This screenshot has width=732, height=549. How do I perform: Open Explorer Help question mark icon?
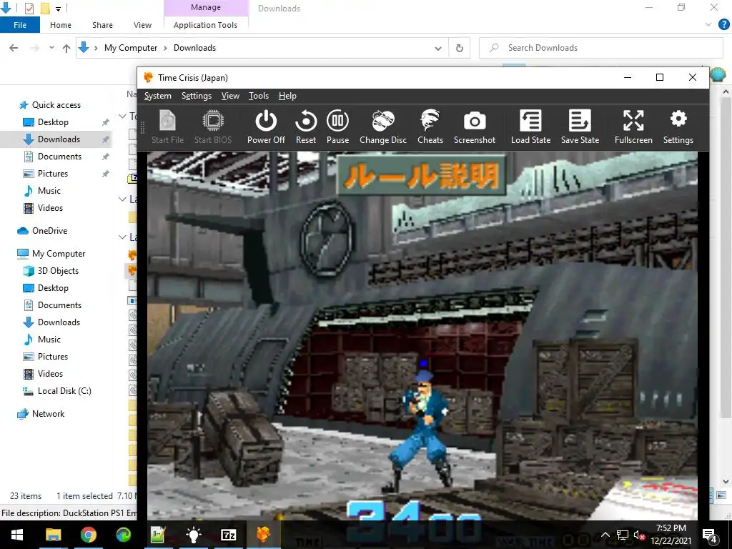pos(723,25)
